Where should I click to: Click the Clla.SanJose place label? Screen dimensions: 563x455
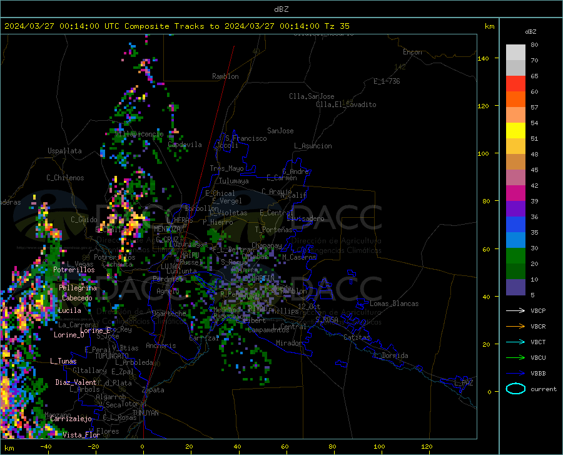(312, 96)
